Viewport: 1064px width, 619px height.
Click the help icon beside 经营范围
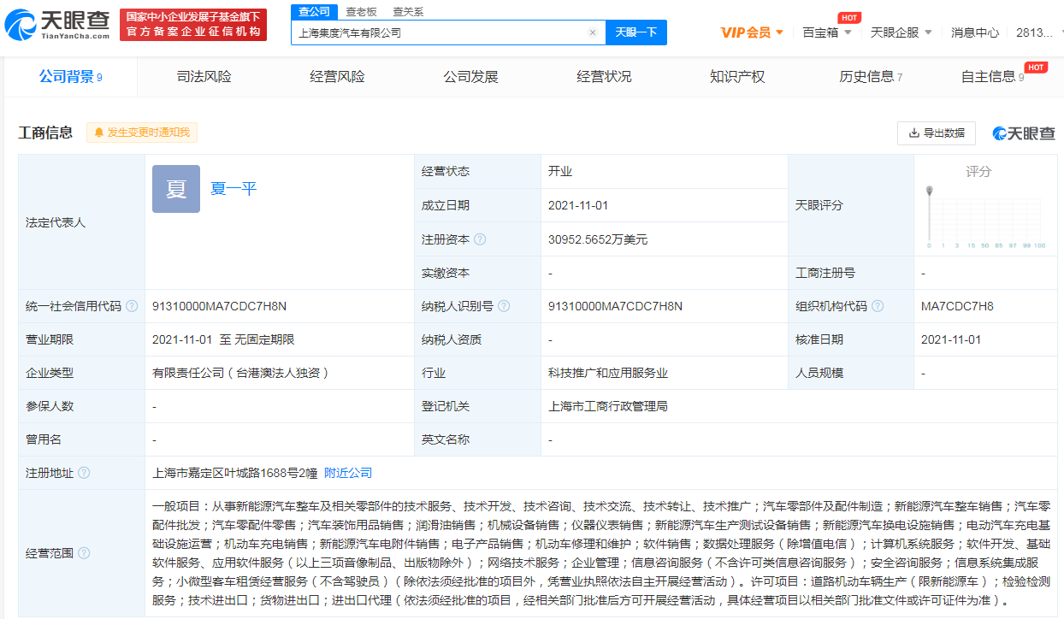point(84,553)
